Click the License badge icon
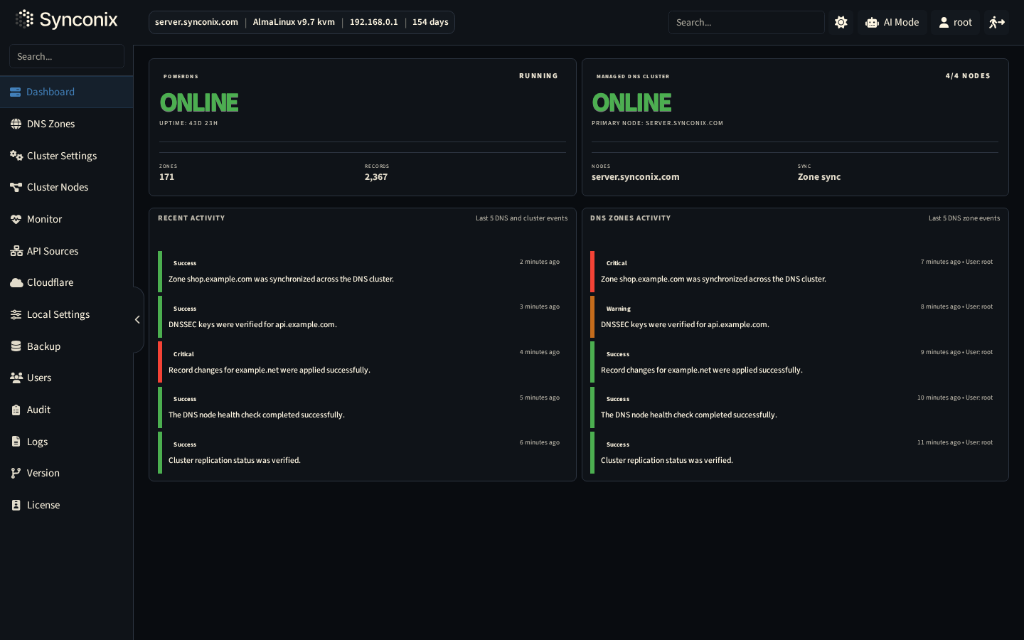Viewport: 1024px width, 640px height. [x=16, y=505]
